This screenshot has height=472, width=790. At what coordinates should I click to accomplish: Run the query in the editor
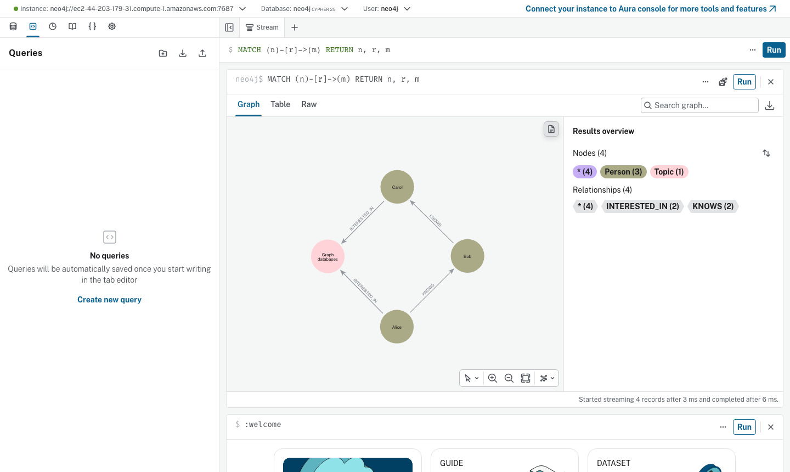pos(774,50)
